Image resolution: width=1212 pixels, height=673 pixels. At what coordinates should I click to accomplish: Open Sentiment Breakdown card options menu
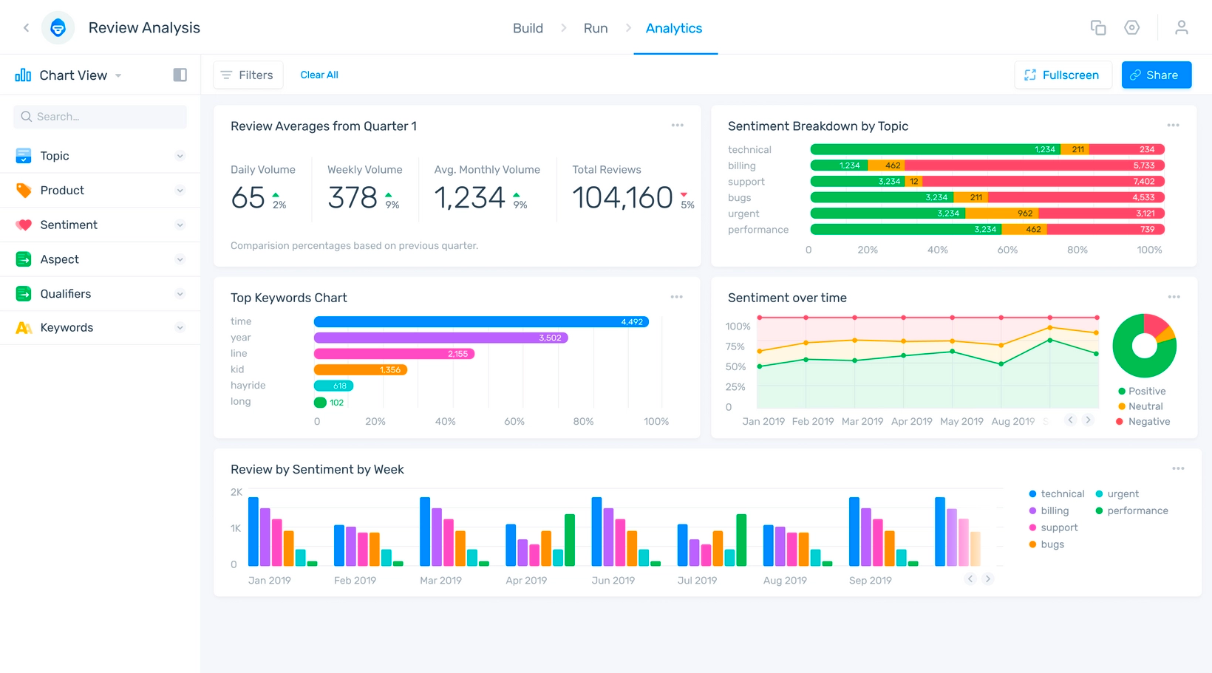pyautogui.click(x=1173, y=126)
